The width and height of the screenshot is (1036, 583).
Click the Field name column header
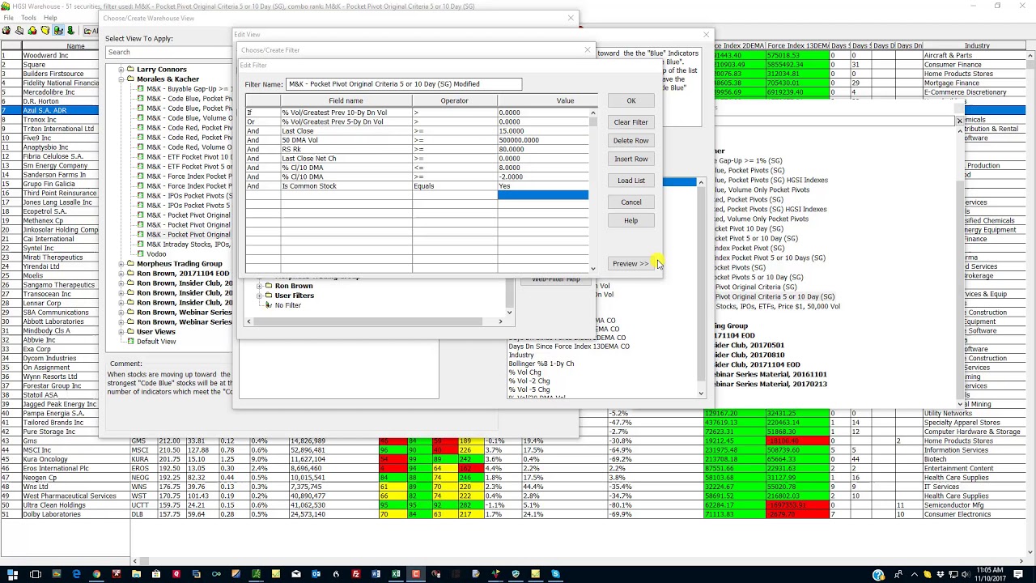346,101
